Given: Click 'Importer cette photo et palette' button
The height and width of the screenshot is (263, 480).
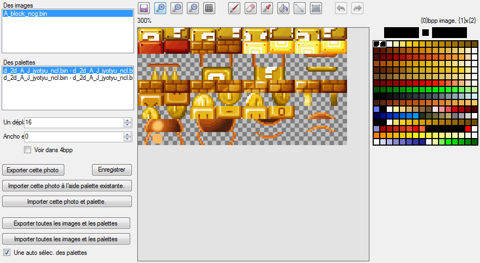Looking at the screenshot, I should (x=66, y=202).
